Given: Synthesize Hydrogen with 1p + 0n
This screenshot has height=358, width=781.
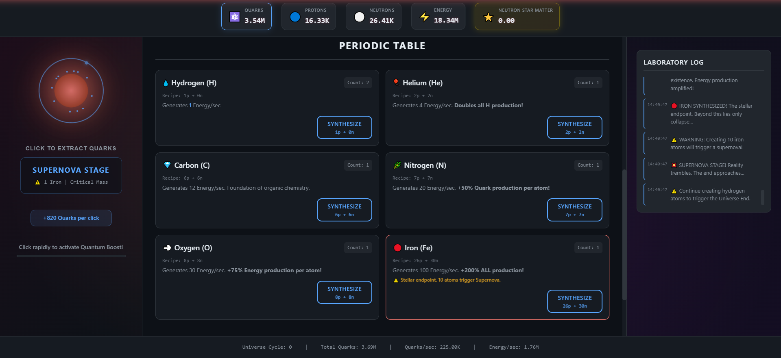Looking at the screenshot, I should (x=344, y=127).
